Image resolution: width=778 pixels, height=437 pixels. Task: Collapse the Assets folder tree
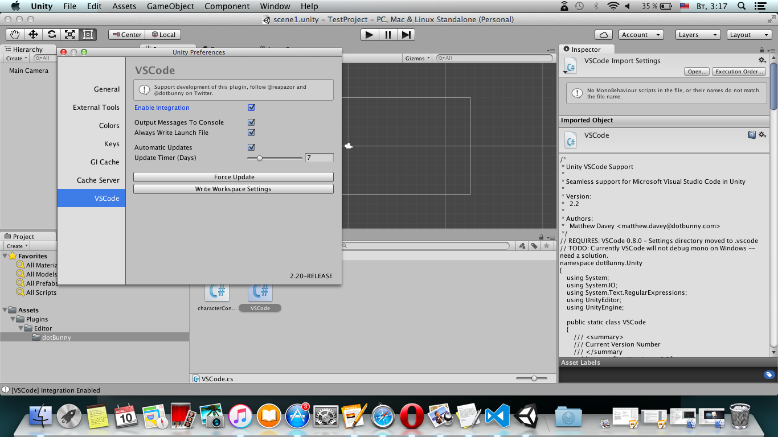point(6,310)
